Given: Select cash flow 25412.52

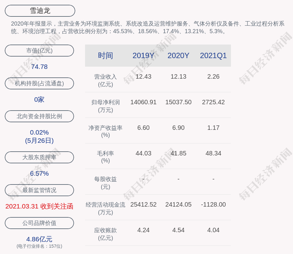Looking at the screenshot, I should (144, 204).
